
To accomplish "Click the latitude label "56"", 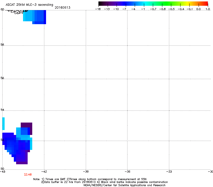I will pos(2,78).
